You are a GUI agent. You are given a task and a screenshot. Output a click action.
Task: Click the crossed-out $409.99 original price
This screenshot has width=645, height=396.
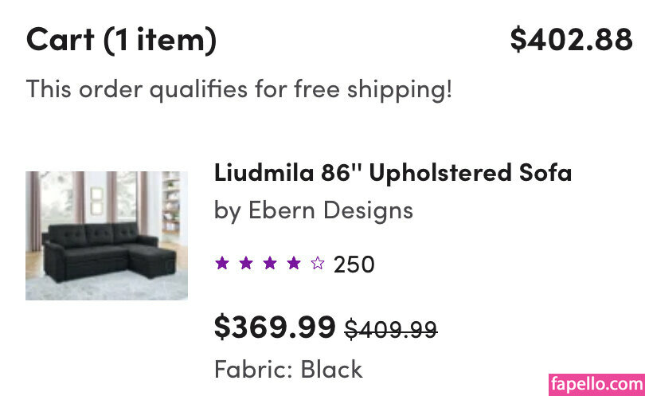pos(390,328)
